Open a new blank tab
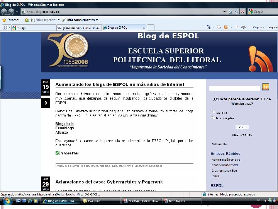The height and width of the screenshot is (209, 278). click(x=151, y=28)
